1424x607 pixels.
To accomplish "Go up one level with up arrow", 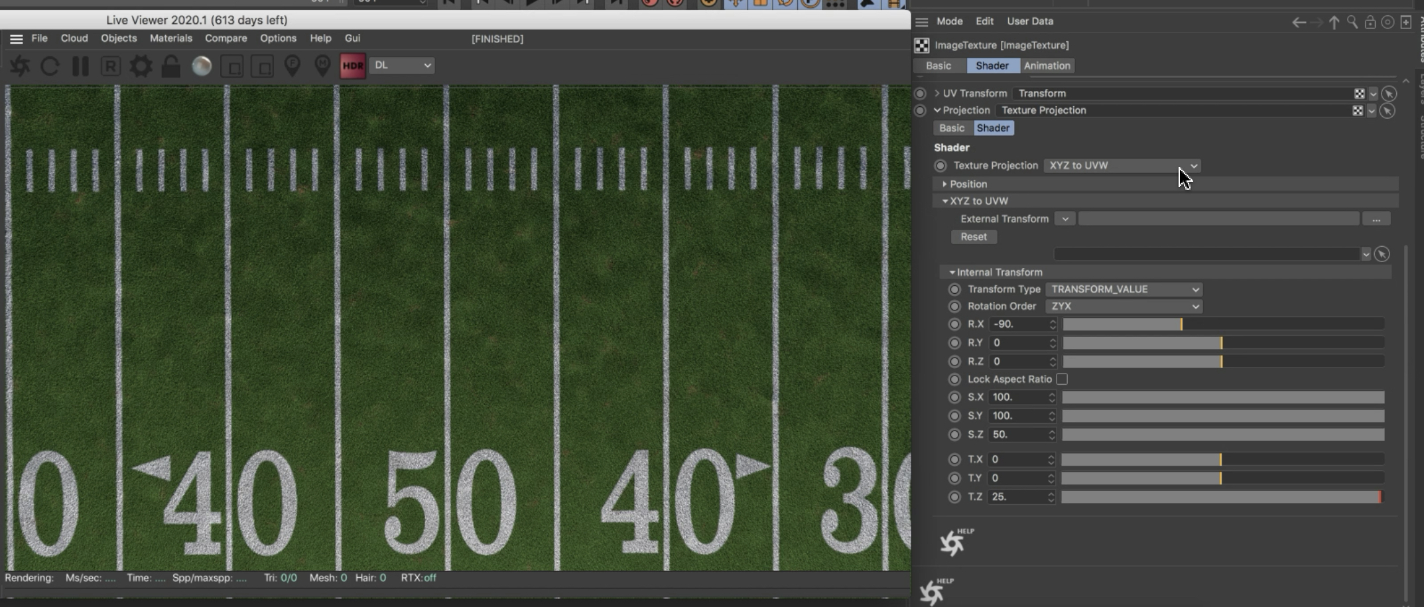I will (x=1334, y=23).
